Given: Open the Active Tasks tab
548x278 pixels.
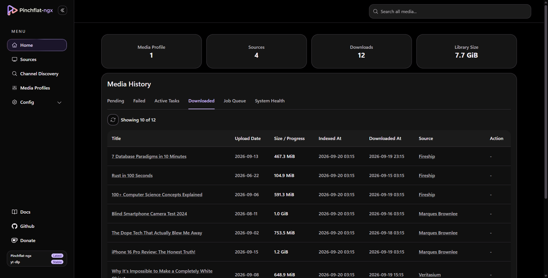Looking at the screenshot, I should click(x=167, y=101).
